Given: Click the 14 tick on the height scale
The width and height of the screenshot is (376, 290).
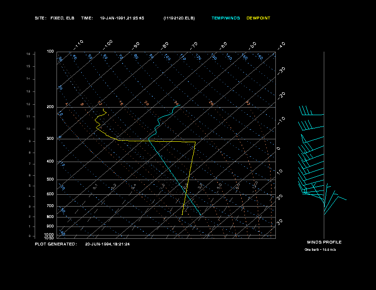Looking at the screenshot, I should click(x=28, y=79).
